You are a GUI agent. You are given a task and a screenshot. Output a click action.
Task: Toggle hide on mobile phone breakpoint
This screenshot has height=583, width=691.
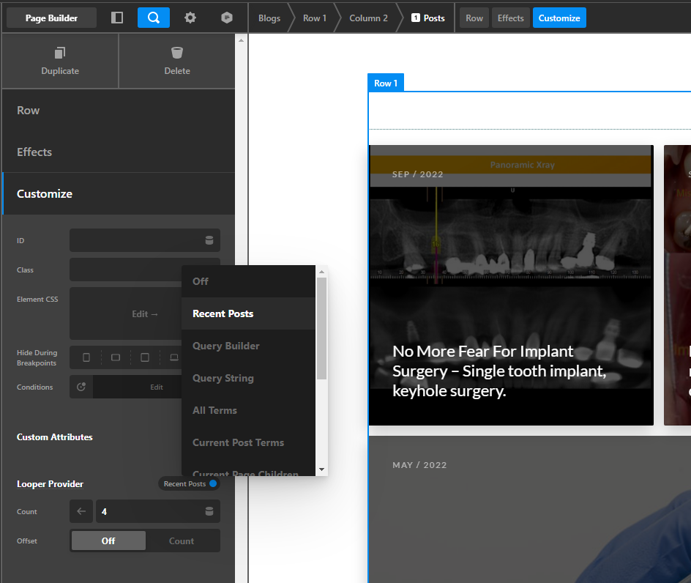pos(86,357)
